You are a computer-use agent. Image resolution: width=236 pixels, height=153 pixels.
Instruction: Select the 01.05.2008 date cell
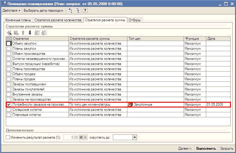(x=218, y=104)
